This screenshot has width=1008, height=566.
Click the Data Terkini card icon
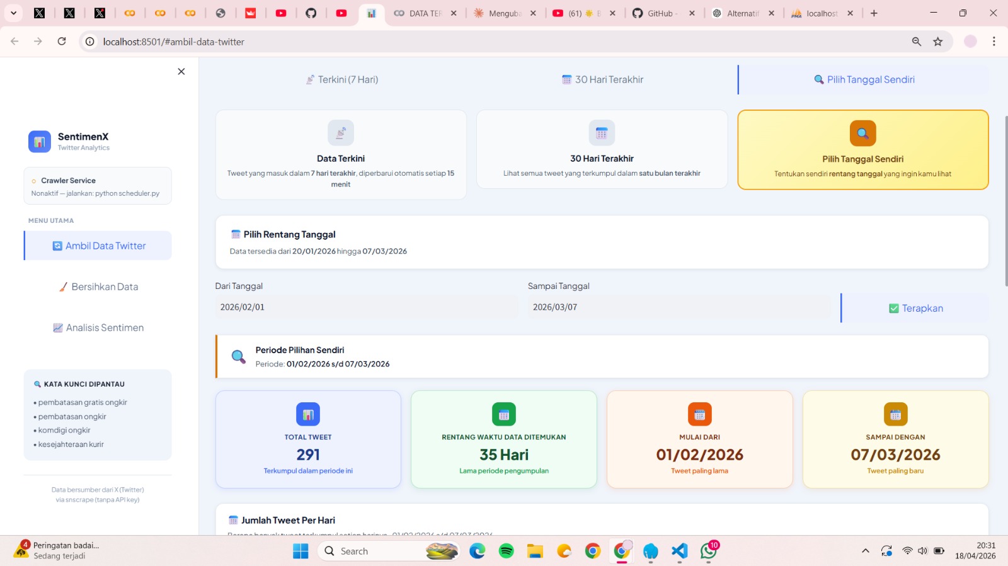pyautogui.click(x=341, y=133)
